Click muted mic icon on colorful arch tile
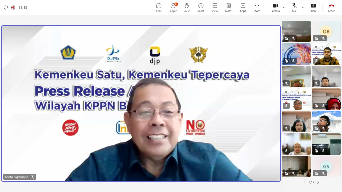 pos(293,61)
